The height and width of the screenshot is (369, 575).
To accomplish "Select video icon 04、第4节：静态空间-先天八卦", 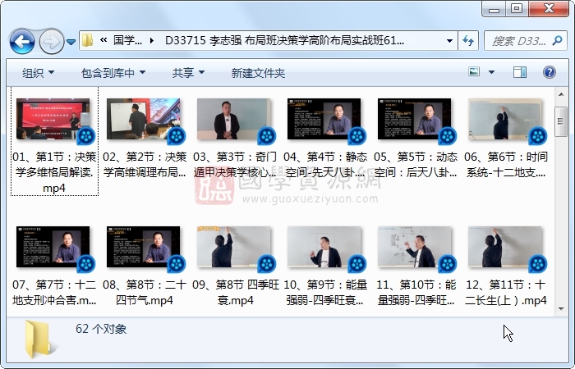I will (x=325, y=120).
